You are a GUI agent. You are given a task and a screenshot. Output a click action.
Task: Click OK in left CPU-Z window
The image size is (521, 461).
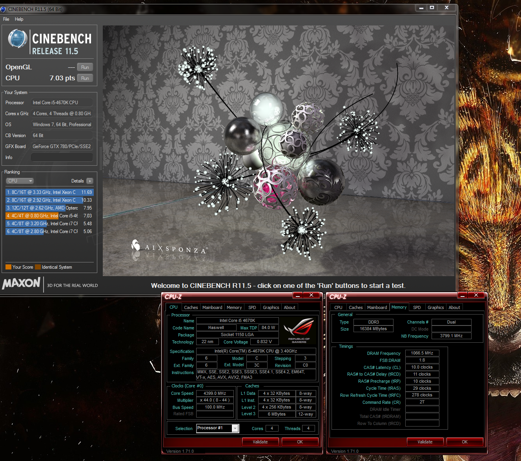pyautogui.click(x=300, y=442)
